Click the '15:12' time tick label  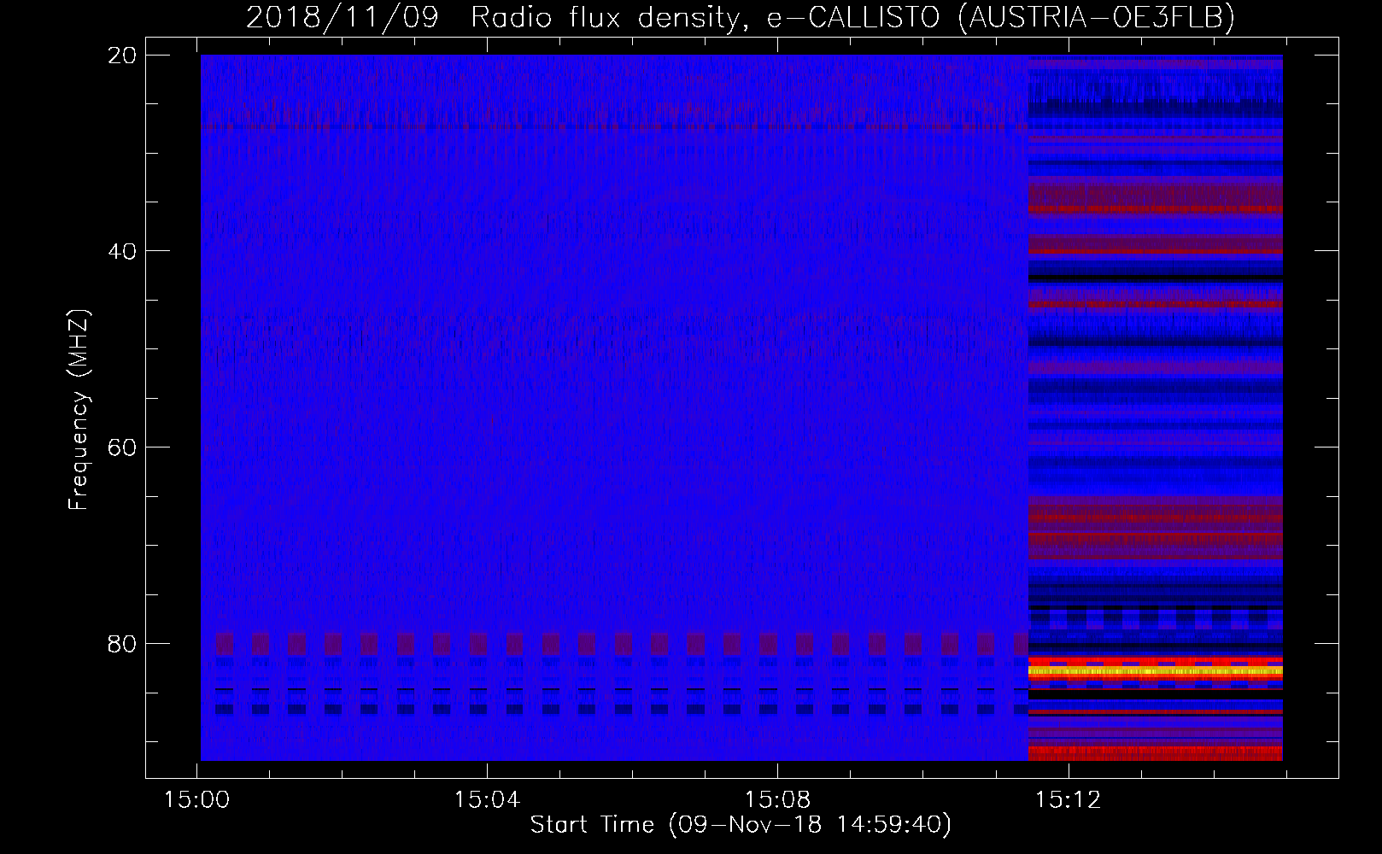coord(1068,800)
